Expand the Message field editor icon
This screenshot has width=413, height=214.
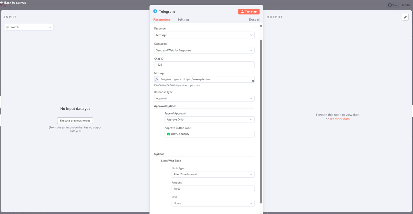(252, 81)
